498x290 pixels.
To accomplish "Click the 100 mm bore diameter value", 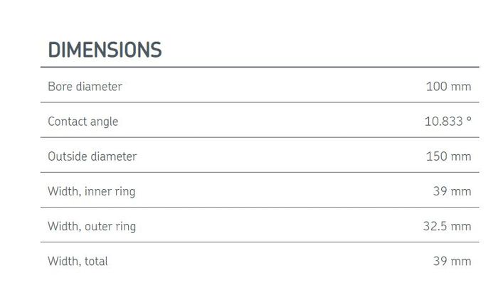I will click(x=448, y=87).
